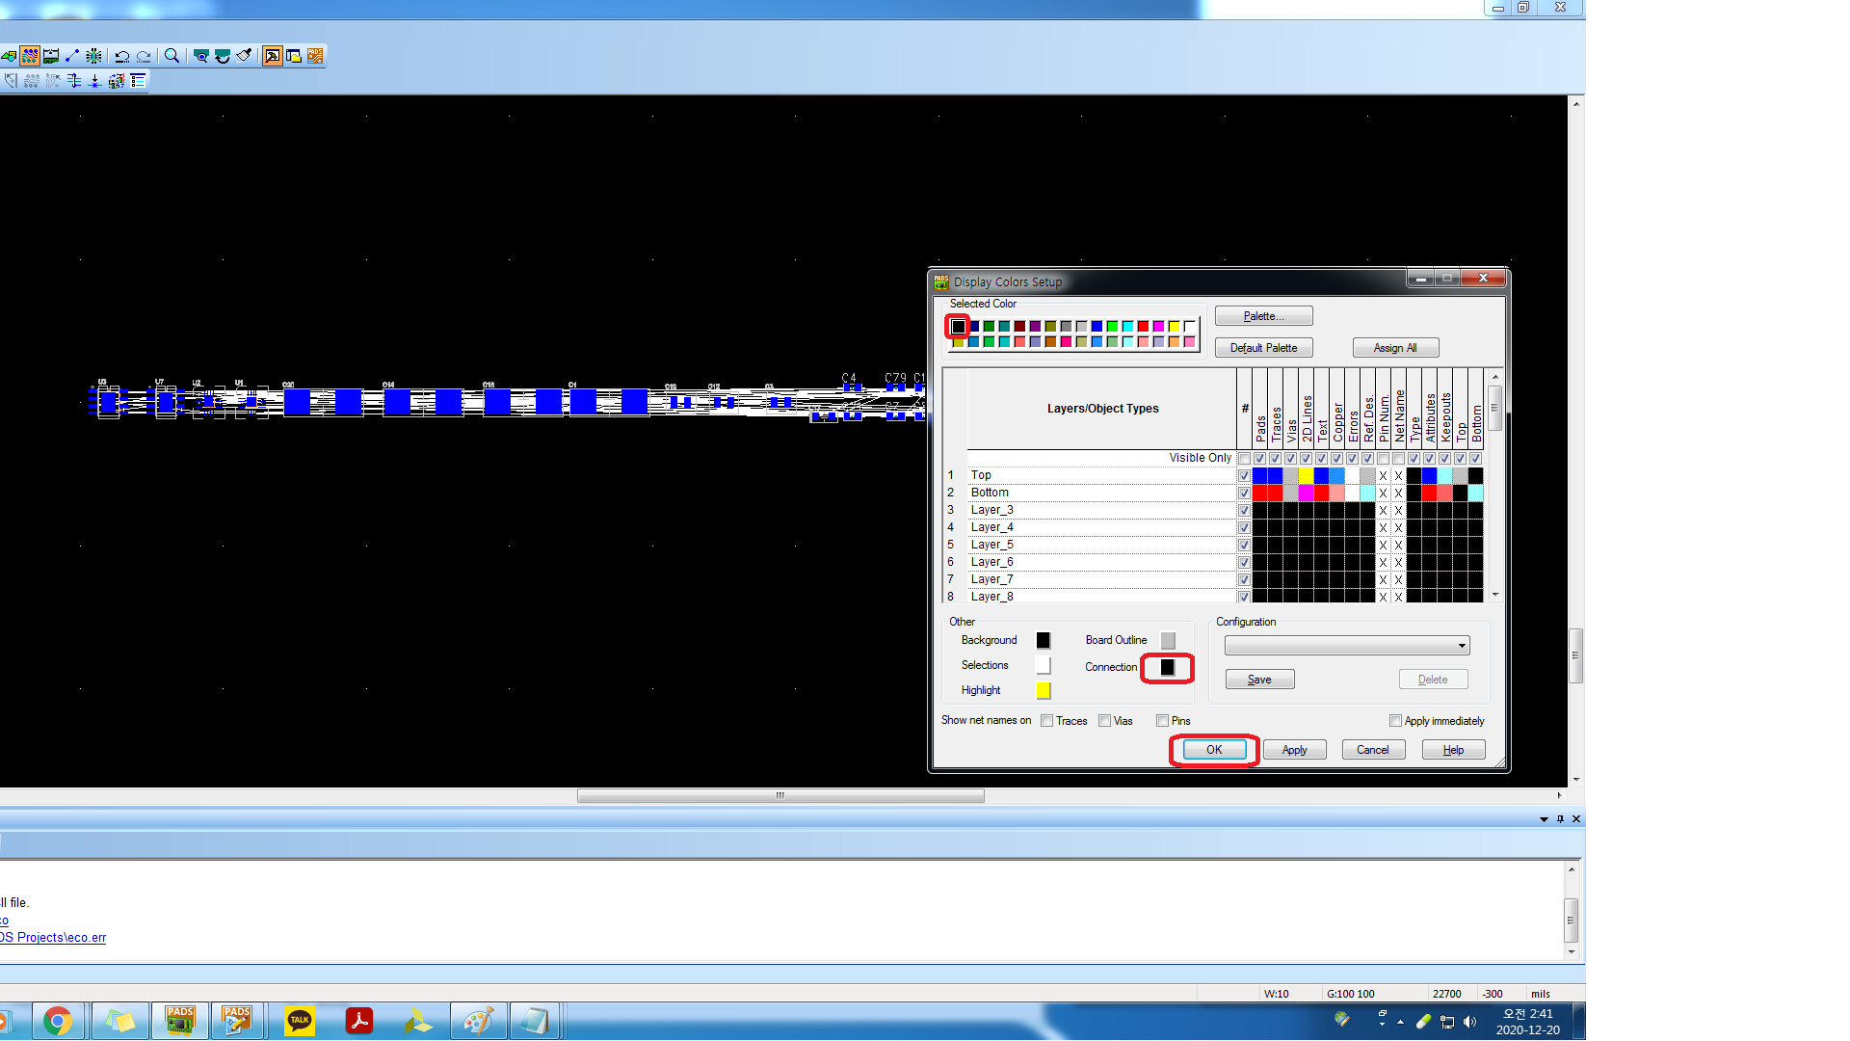
Task: Click the Default Palette button
Action: (x=1263, y=348)
